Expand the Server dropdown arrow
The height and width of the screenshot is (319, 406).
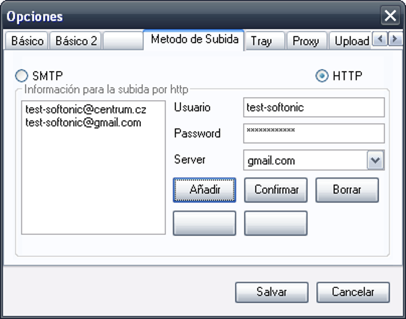point(375,160)
